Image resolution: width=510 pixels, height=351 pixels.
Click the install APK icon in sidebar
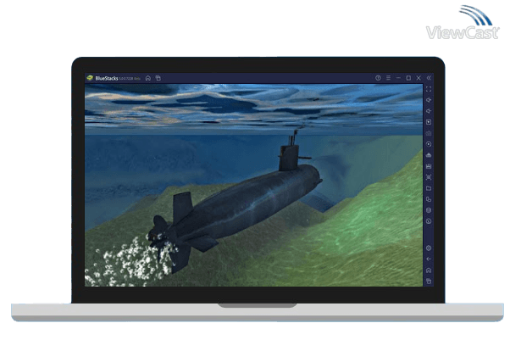click(429, 155)
